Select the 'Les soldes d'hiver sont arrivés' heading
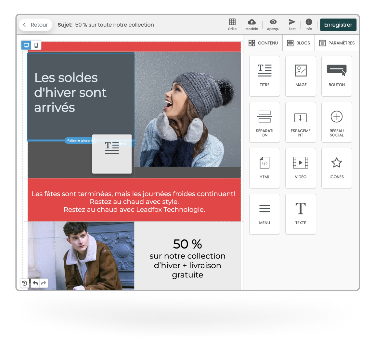This screenshot has width=373, height=339. [x=71, y=93]
